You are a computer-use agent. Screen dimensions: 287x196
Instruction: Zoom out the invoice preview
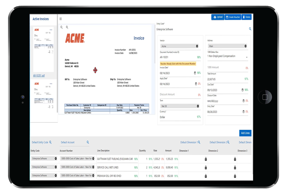coord(62,27)
